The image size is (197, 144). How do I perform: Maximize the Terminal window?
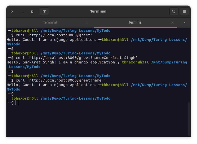pos(32,12)
